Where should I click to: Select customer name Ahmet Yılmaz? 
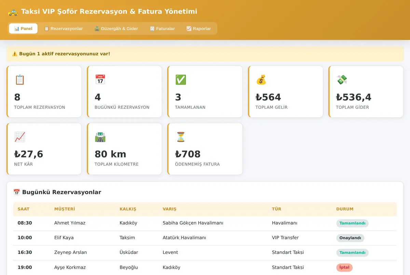[70, 223]
